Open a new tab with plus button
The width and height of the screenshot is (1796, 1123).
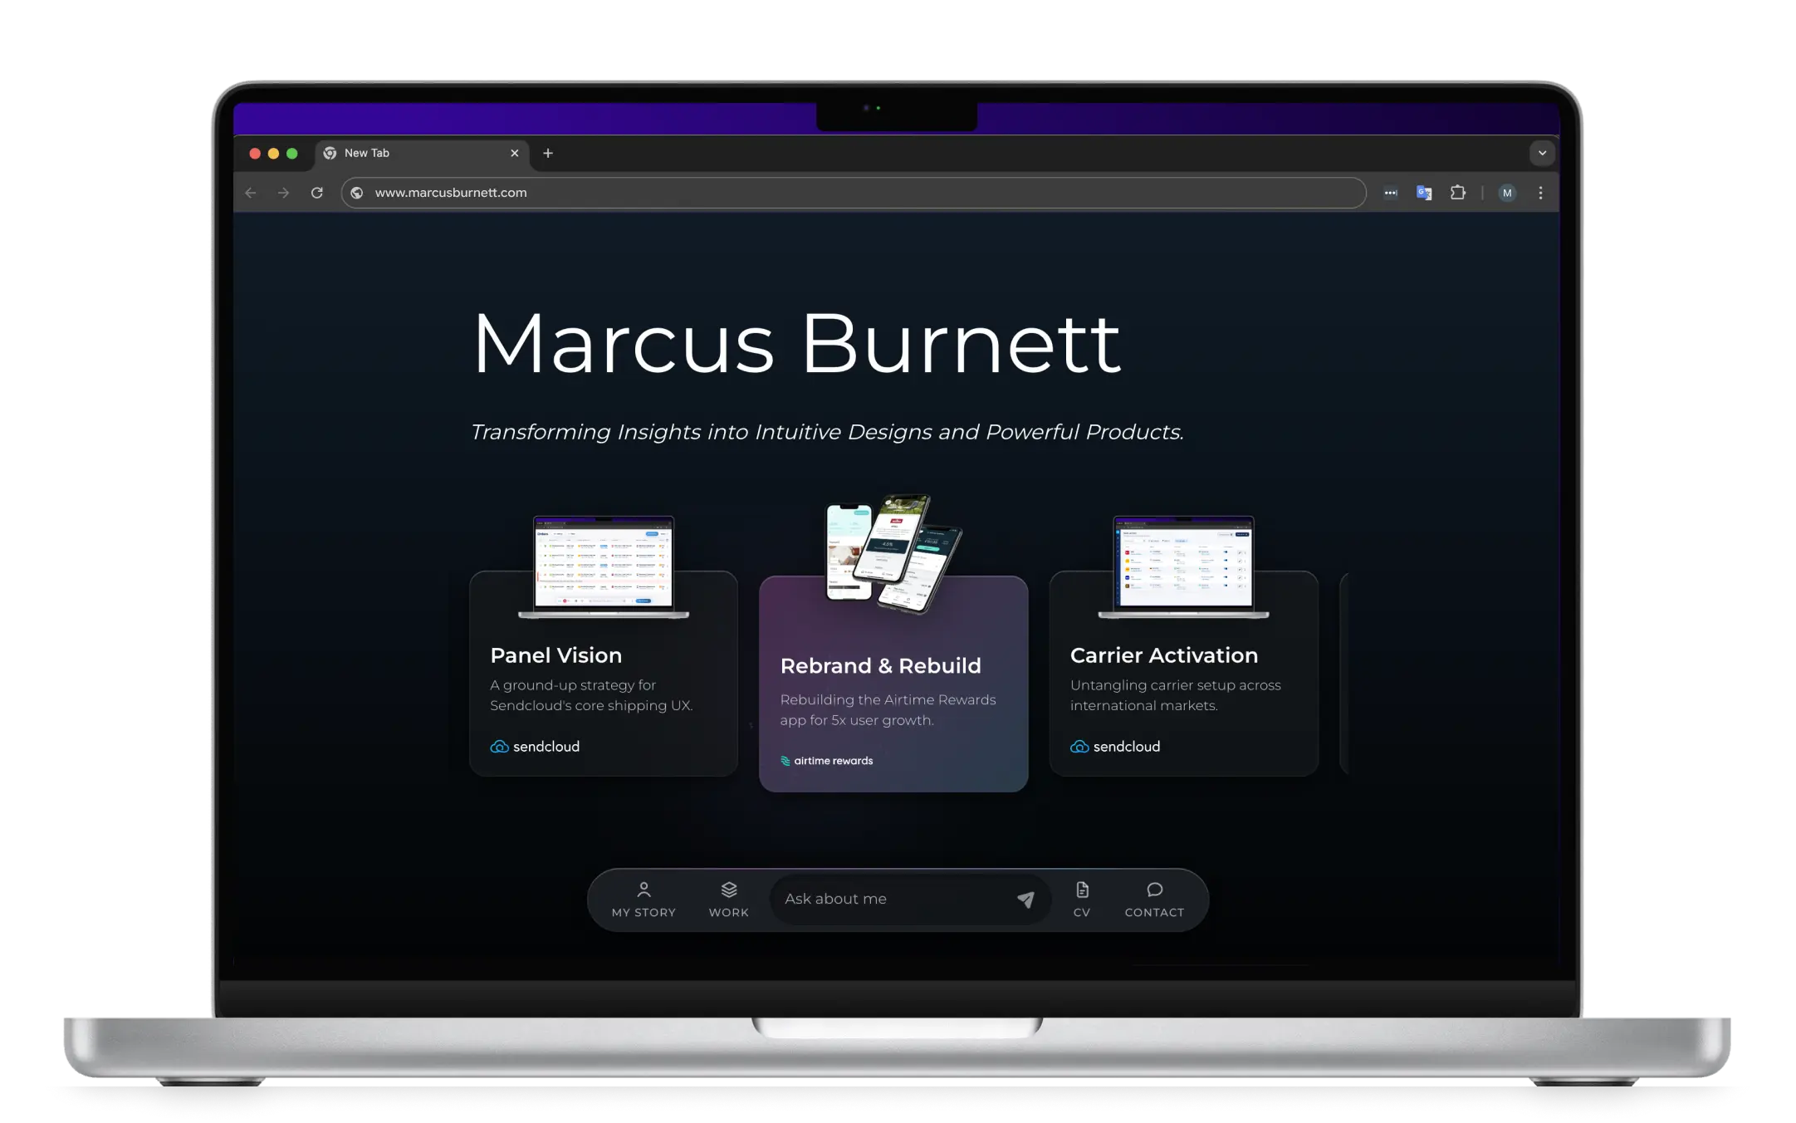point(548,153)
